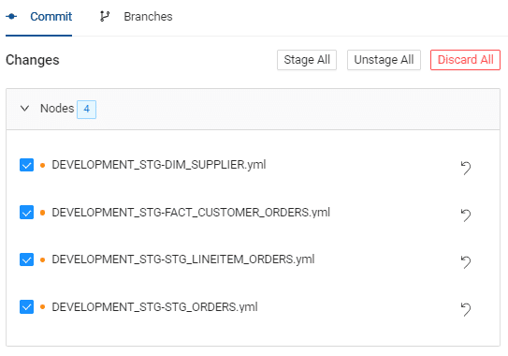Collapse the Nodes section chevron
Image resolution: width=508 pixels, height=356 pixels.
pos(24,109)
